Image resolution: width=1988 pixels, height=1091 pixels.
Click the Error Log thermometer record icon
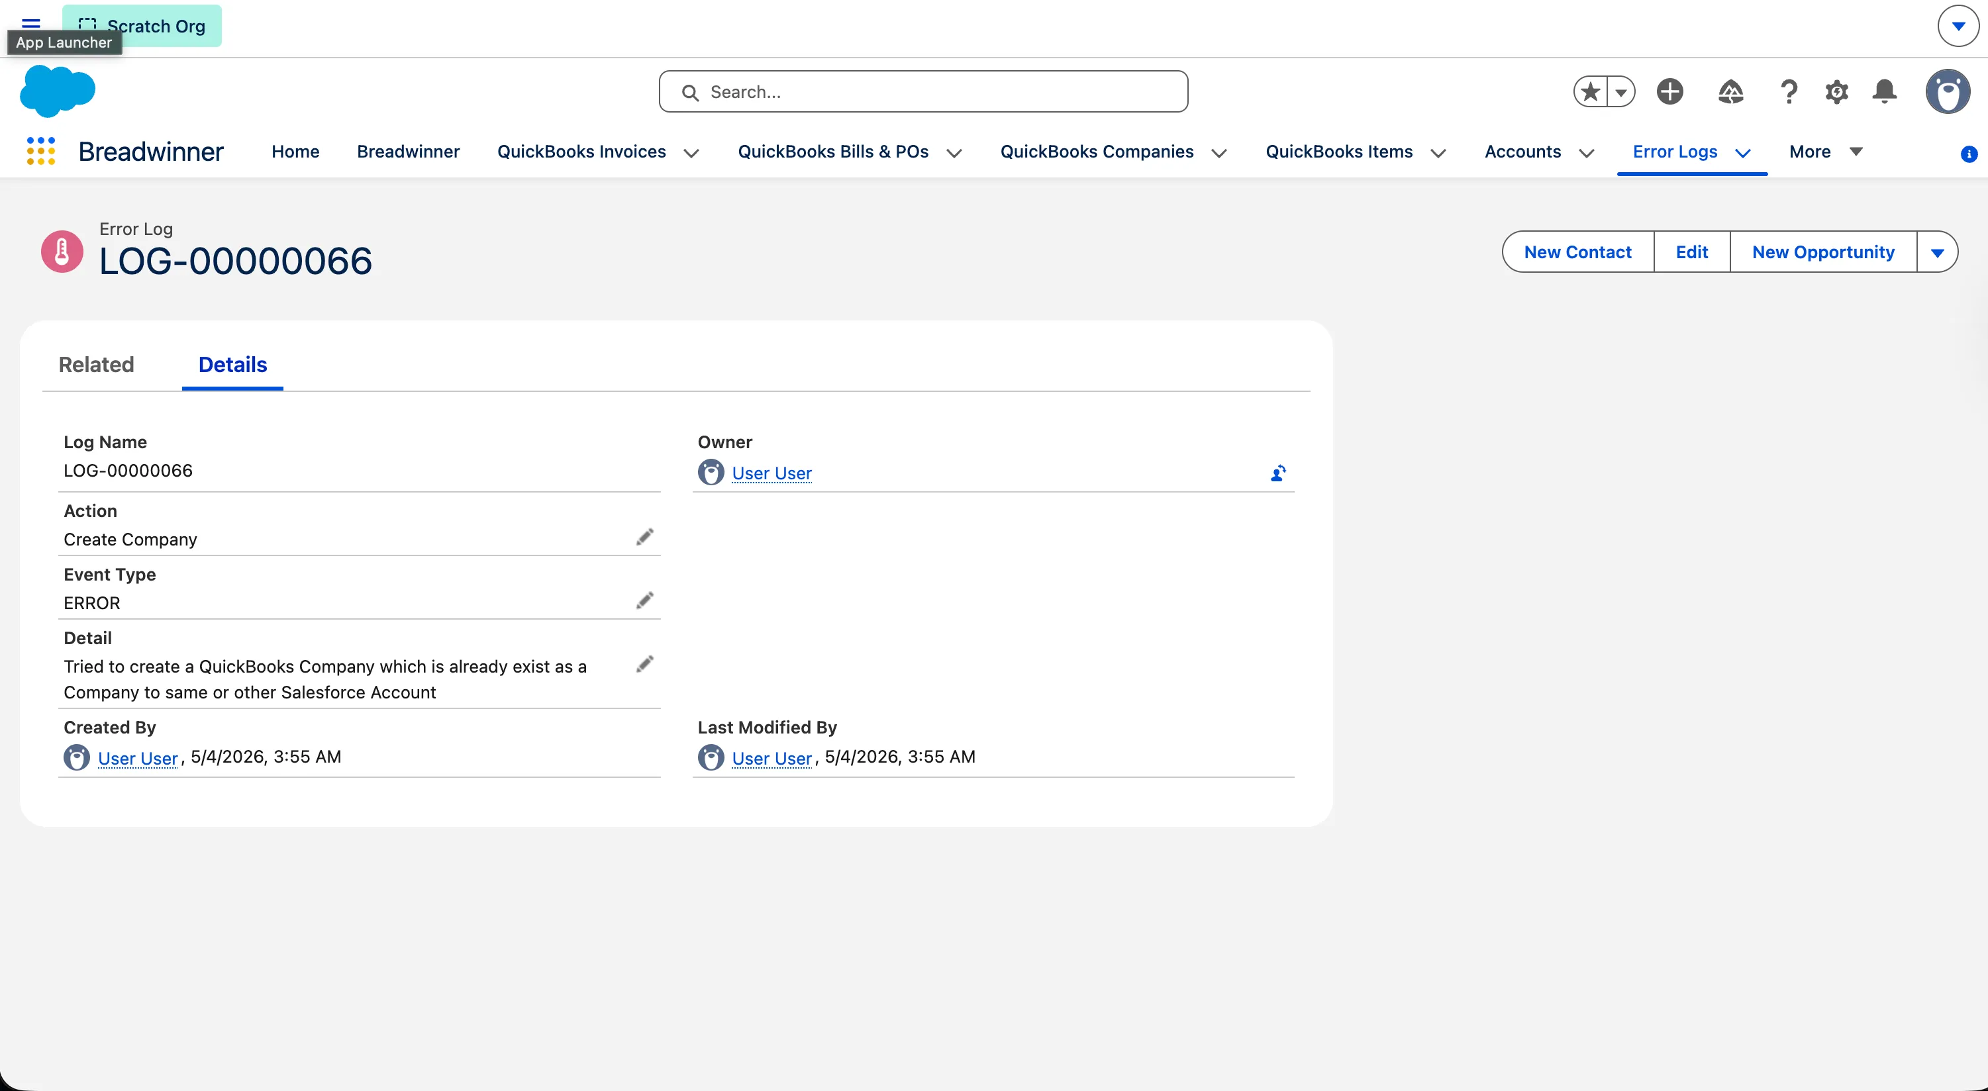62,252
